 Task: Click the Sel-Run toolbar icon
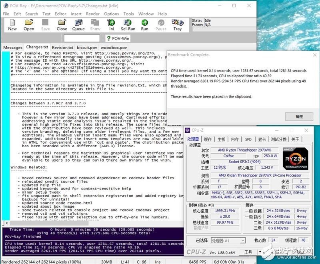[x=128, y=25]
